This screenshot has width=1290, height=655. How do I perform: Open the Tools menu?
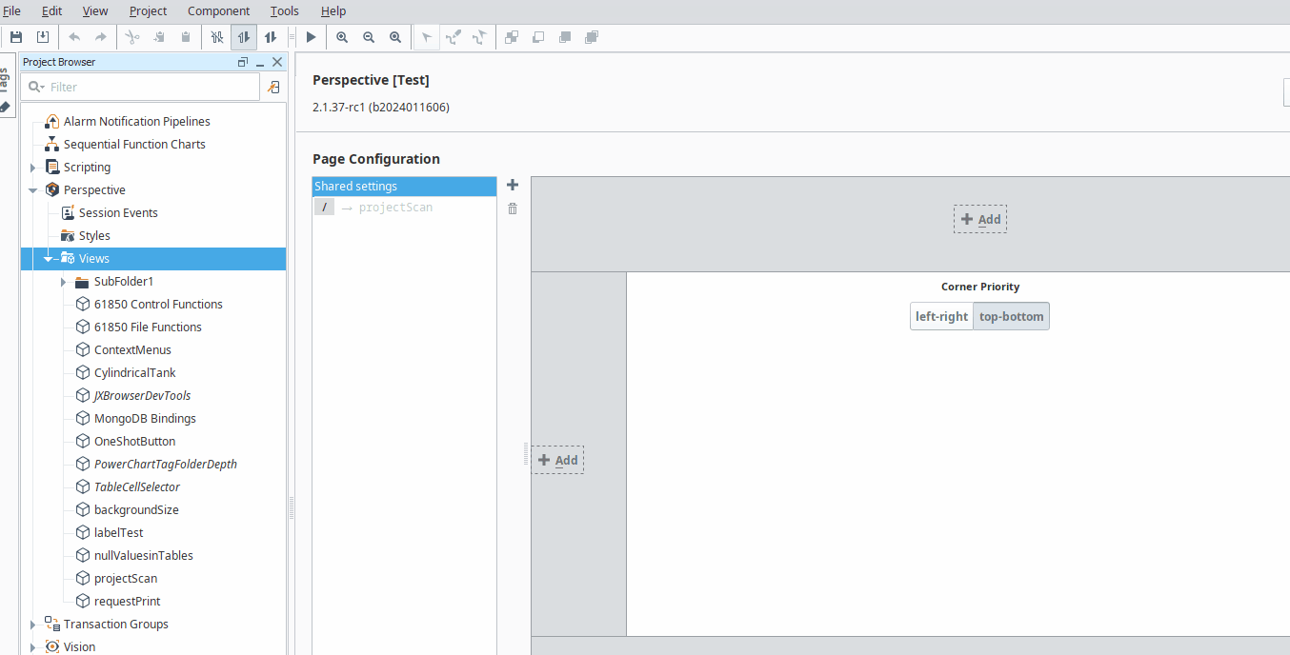pyautogui.click(x=284, y=11)
